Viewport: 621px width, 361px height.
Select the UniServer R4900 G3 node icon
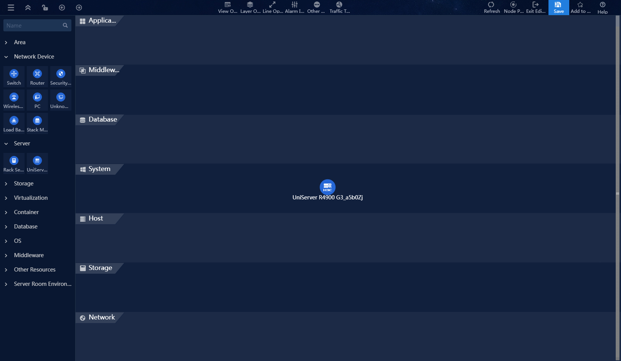coord(327,187)
